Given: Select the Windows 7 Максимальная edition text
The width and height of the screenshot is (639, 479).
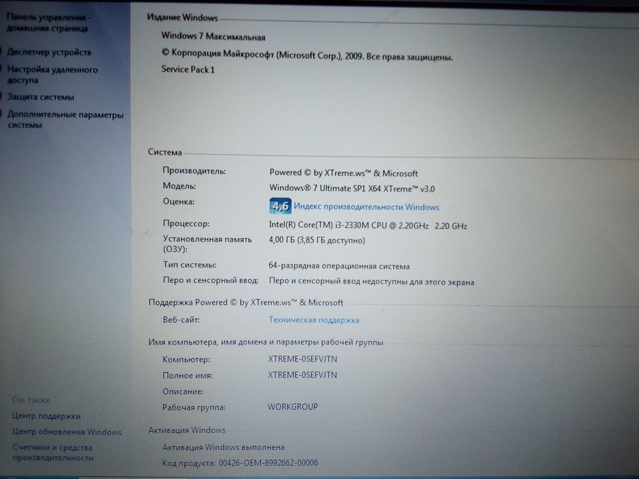Looking at the screenshot, I should pyautogui.click(x=213, y=36).
